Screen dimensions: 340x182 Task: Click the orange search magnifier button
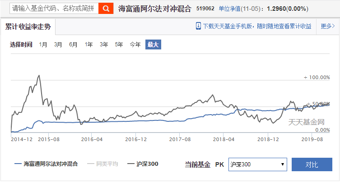coord(106,9)
